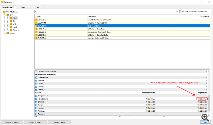Click Суббота calendar icon under Сессии
Screen dimensions: 213x125
(x=36, y=114)
